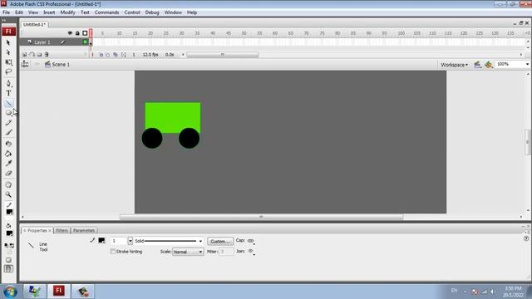
Task: Open the Control menu
Action: [132, 12]
